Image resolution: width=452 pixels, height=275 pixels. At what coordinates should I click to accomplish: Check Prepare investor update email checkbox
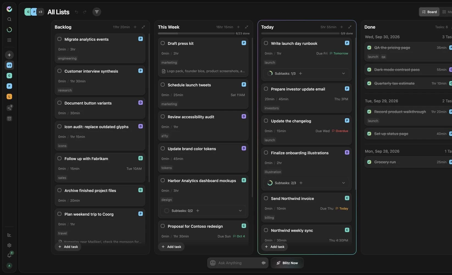(266, 89)
